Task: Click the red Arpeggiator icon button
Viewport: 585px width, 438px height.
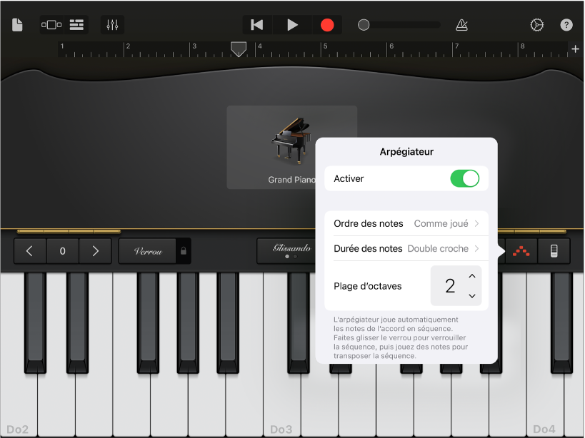Action: (521, 251)
